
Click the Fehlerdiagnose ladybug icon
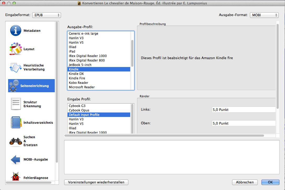tap(16, 177)
